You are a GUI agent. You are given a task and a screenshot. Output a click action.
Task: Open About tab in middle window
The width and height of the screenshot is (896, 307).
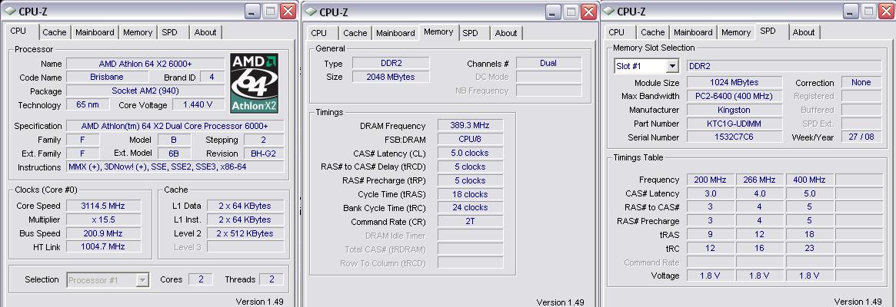click(506, 33)
